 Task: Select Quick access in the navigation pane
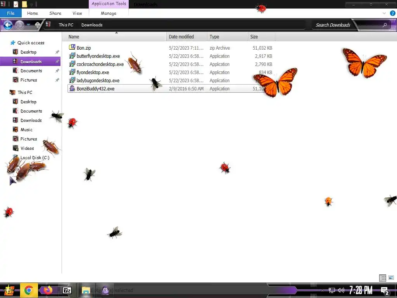click(x=31, y=43)
